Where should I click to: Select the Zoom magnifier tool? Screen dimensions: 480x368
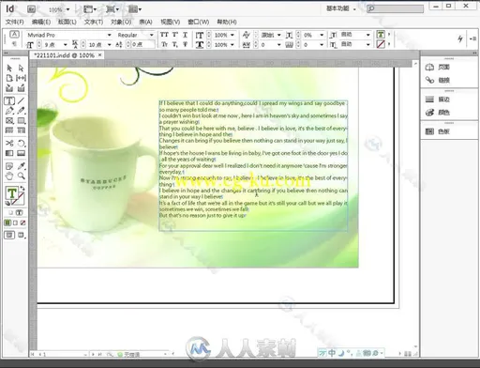click(21, 176)
